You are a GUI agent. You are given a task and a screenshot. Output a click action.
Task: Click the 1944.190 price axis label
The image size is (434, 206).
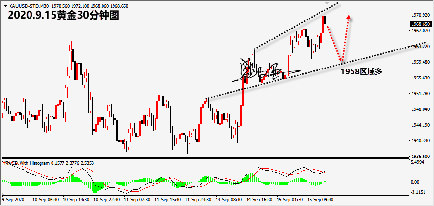pyautogui.click(x=421, y=126)
